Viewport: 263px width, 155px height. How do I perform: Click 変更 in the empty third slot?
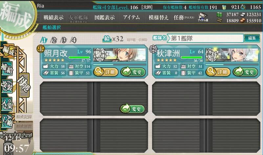point(132,109)
